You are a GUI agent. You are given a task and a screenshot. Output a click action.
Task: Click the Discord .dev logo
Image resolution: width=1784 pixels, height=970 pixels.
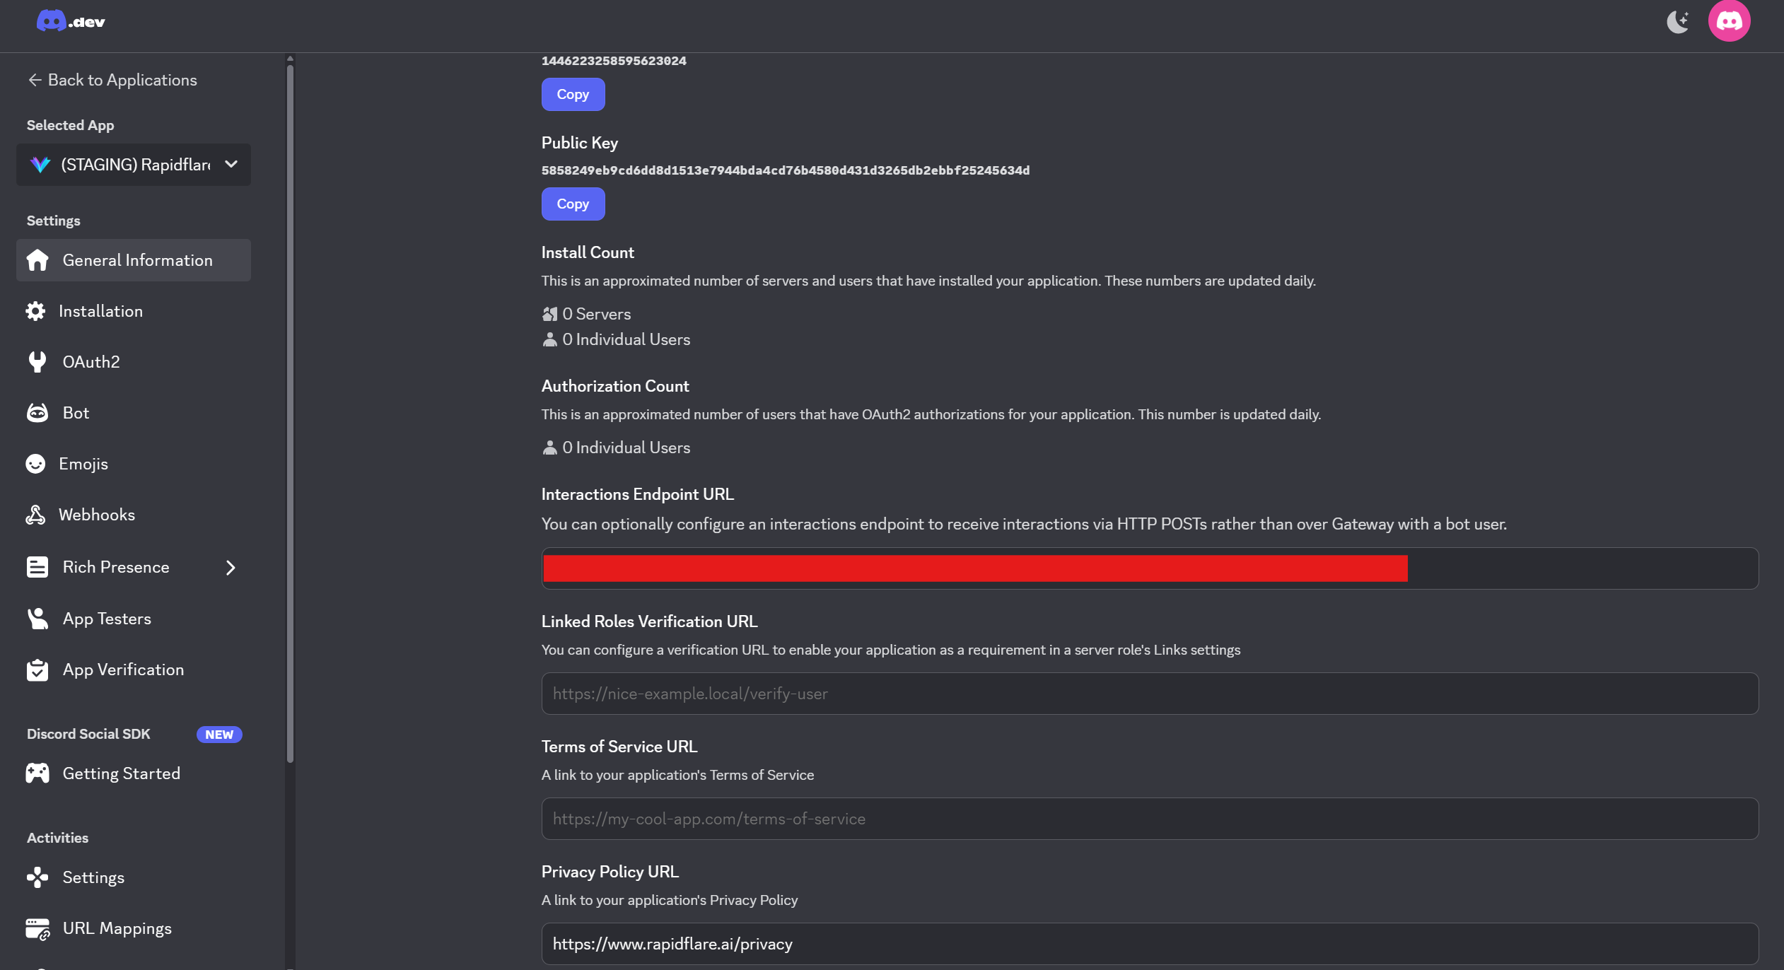tap(71, 21)
